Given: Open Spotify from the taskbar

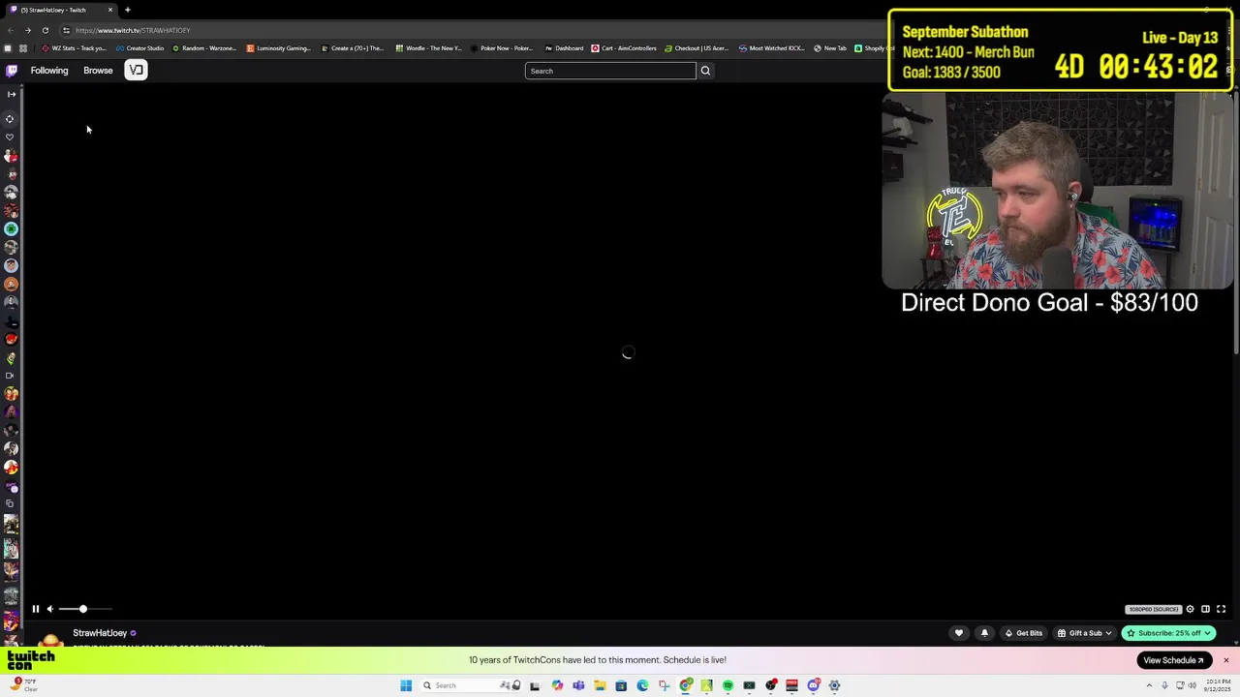Looking at the screenshot, I should pyautogui.click(x=728, y=685).
